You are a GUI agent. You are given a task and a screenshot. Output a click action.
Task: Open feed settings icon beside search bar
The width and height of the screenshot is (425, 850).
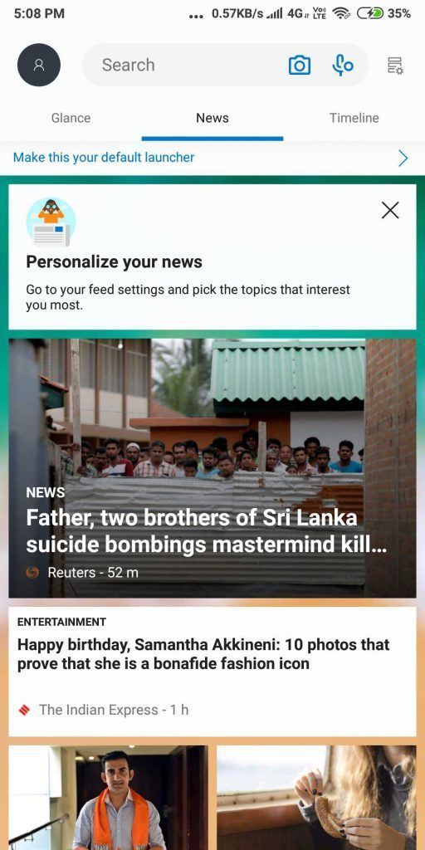click(395, 65)
